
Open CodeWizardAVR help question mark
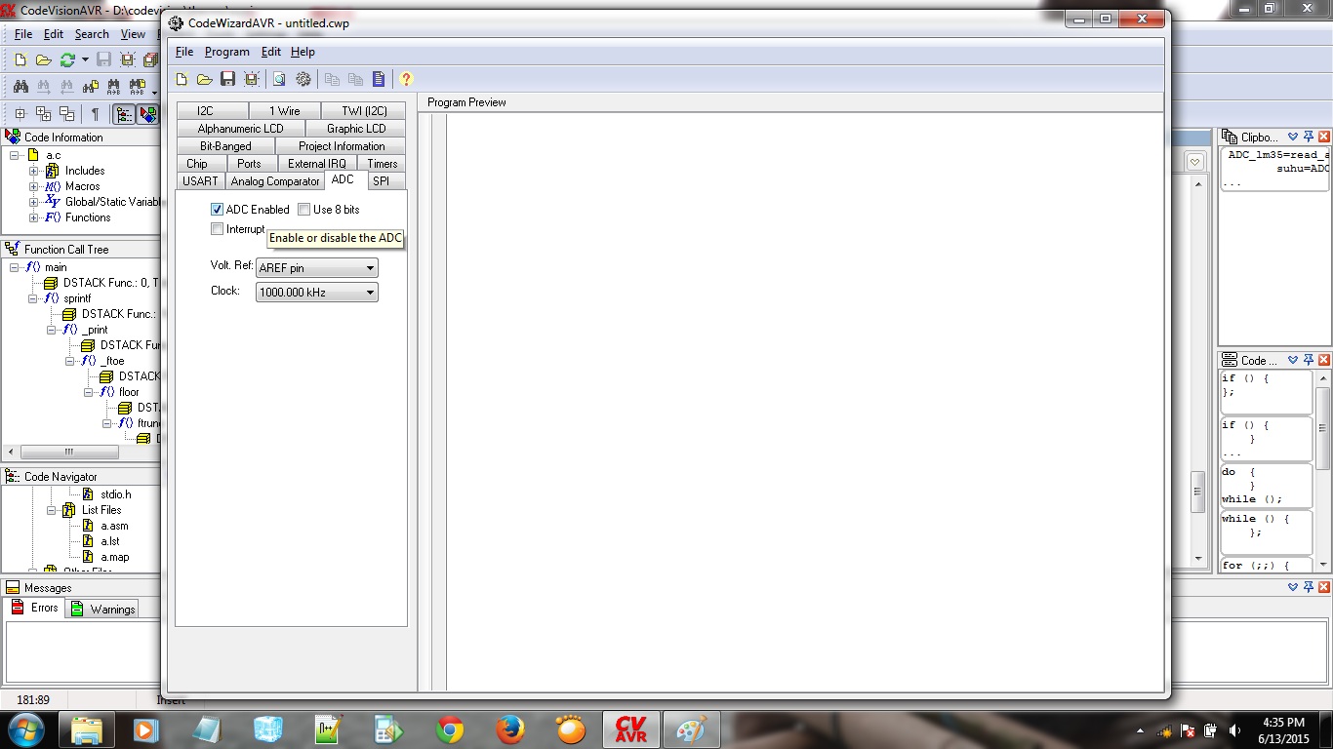406,80
